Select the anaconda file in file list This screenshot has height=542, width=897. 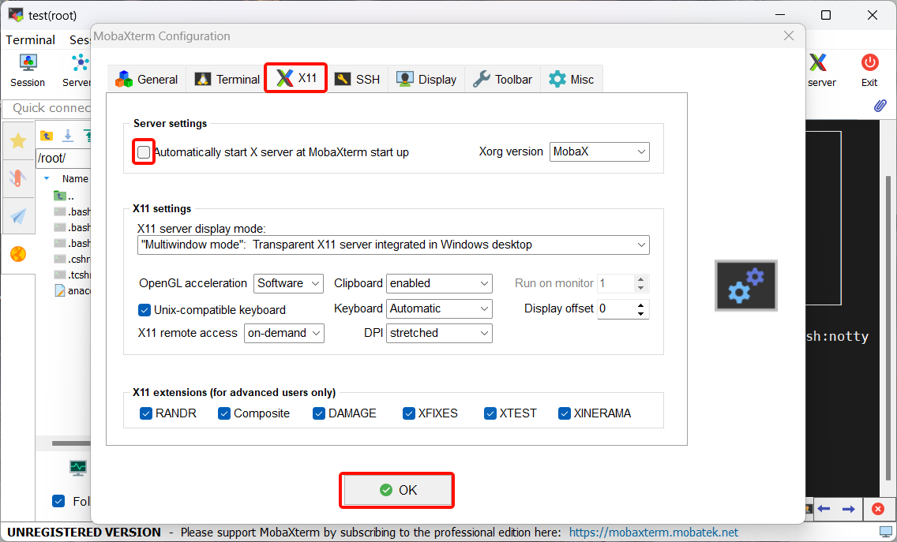pos(72,291)
